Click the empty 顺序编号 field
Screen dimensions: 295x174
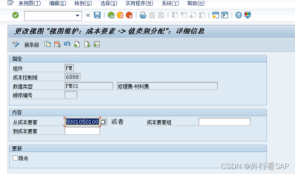pos(71,95)
